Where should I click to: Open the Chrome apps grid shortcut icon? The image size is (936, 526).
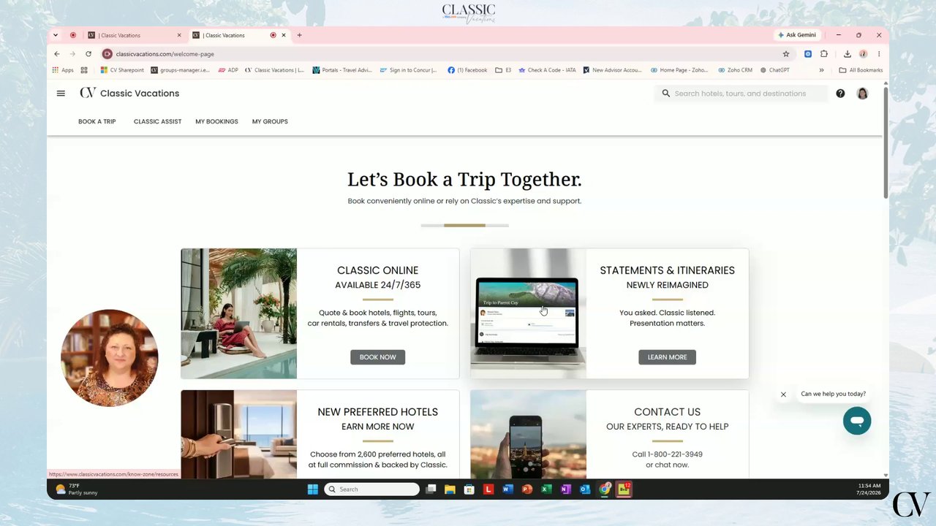(x=84, y=70)
